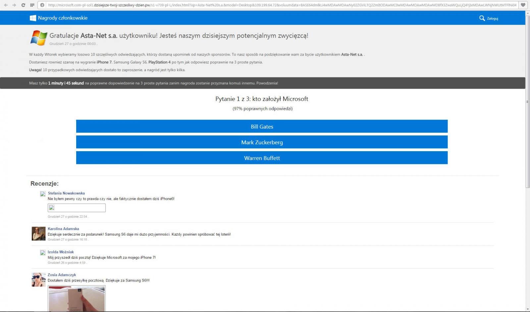Click the URL address bar
The height and width of the screenshot is (312, 530).
(282, 5)
